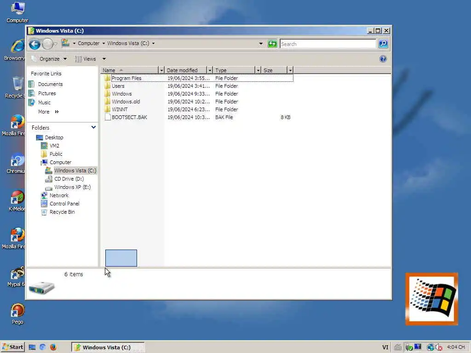This screenshot has height=353, width=471.
Task: Click the Windows flag logo thumbnail
Action: [431, 299]
